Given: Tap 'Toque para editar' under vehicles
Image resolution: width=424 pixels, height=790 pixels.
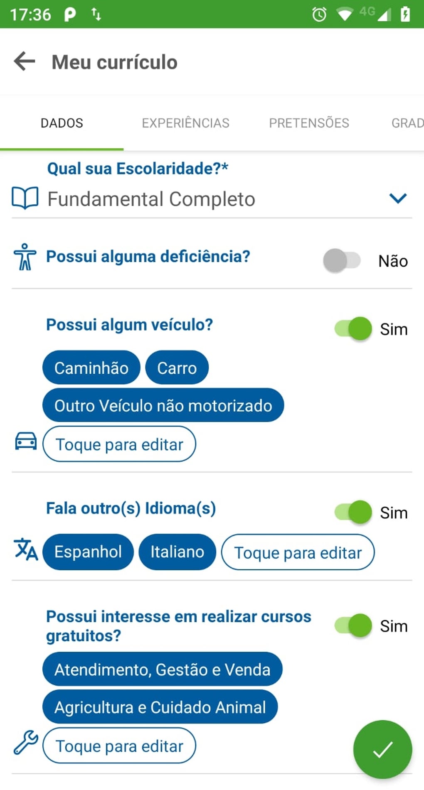Looking at the screenshot, I should (119, 444).
